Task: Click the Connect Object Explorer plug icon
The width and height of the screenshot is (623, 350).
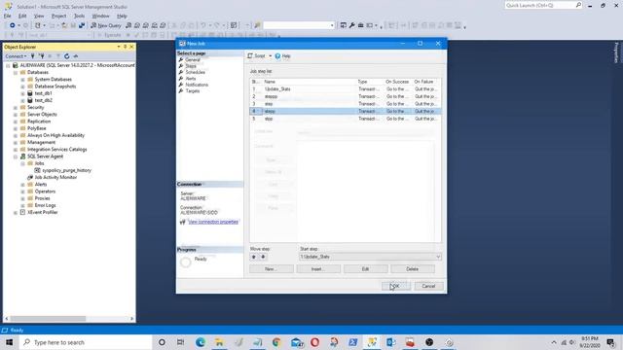Action: 33,56
